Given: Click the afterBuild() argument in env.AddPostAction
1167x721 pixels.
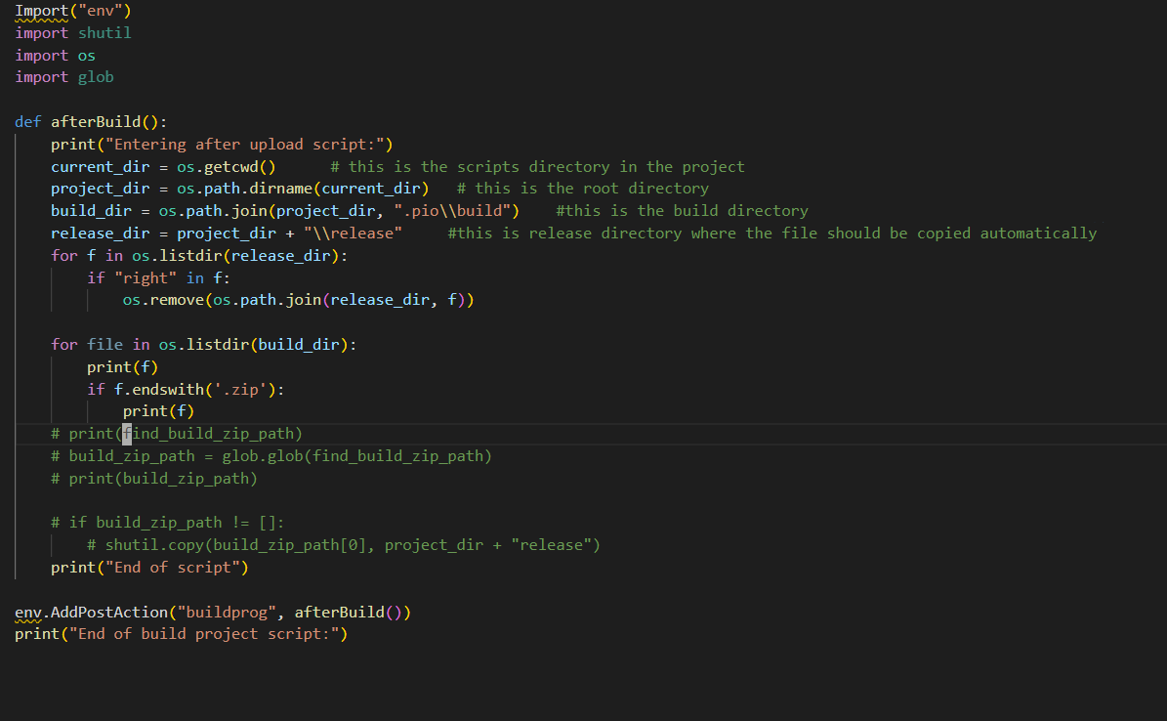Looking at the screenshot, I should (349, 612).
